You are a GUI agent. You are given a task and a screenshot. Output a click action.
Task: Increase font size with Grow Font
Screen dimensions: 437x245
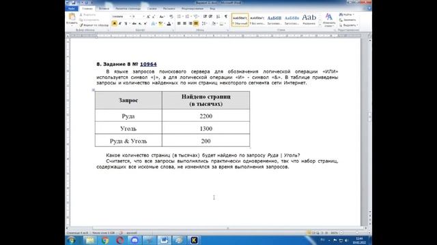(x=148, y=17)
